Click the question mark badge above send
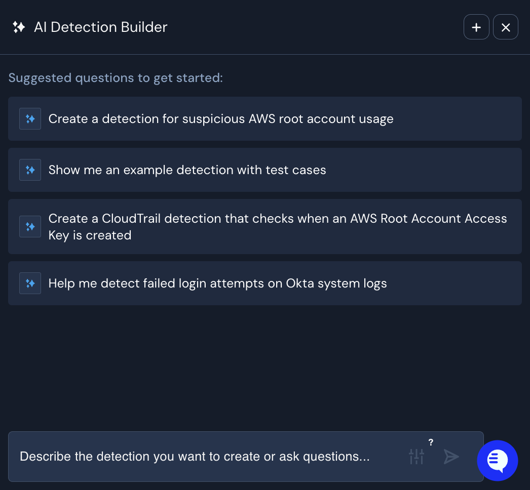This screenshot has height=490, width=530. pyautogui.click(x=431, y=442)
